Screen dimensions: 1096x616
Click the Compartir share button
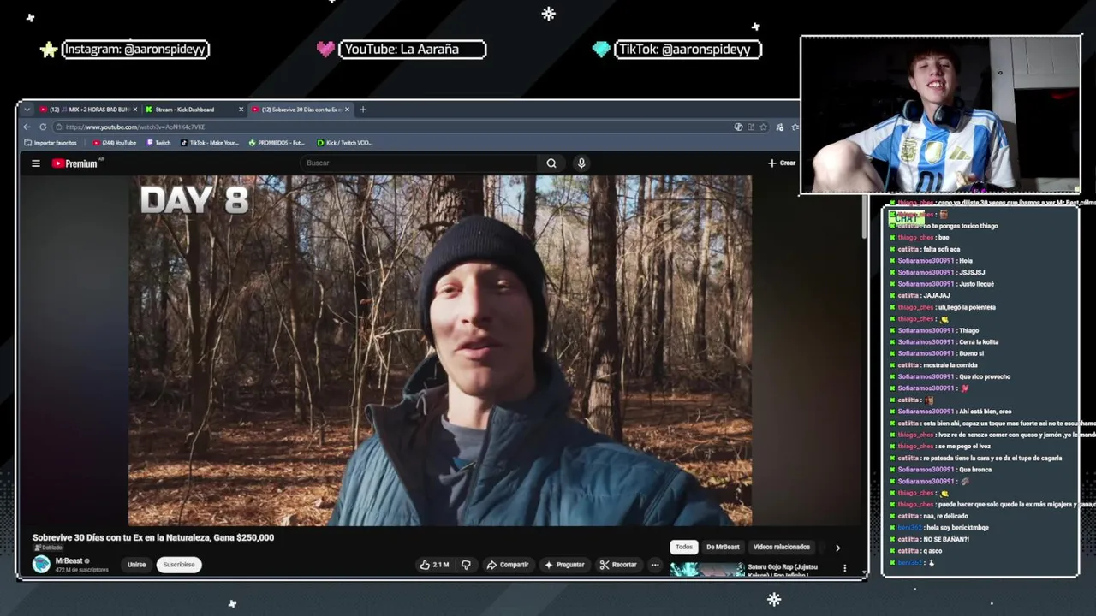[508, 565]
